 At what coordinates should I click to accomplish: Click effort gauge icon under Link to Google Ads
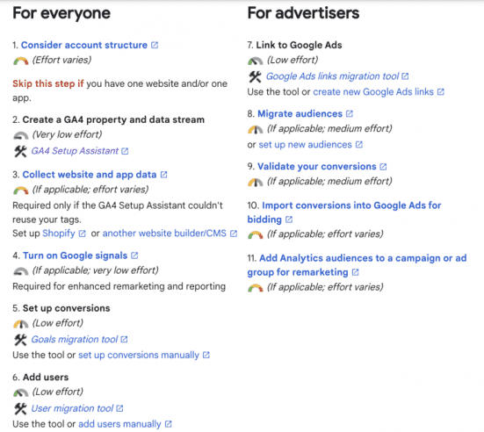[x=256, y=61]
